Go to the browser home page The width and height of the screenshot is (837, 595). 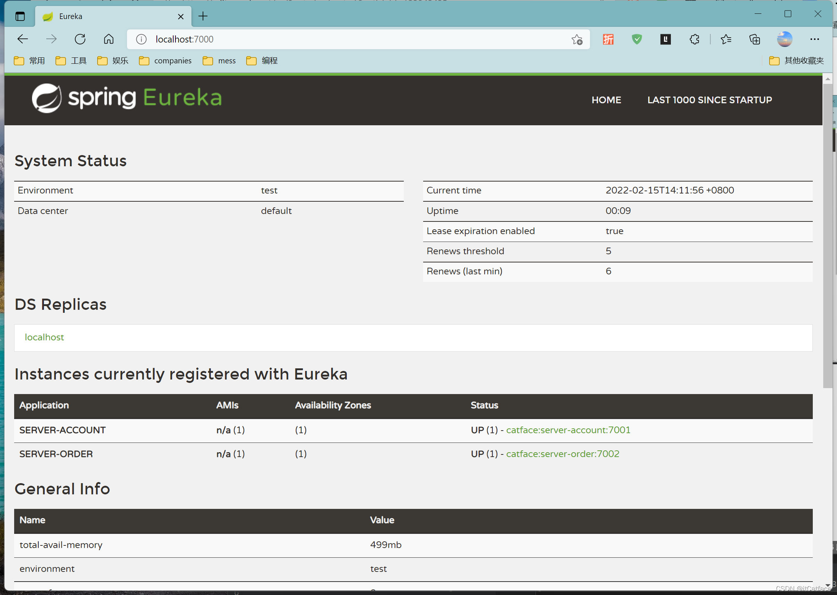(x=109, y=39)
